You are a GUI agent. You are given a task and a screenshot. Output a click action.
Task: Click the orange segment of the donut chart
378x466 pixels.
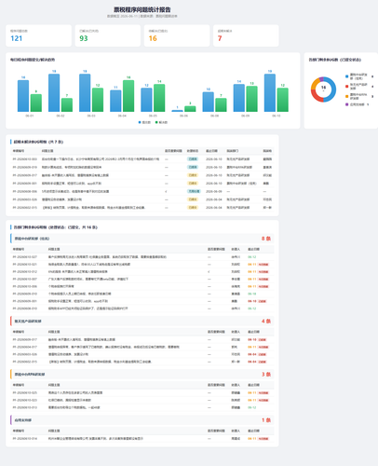(x=315, y=84)
